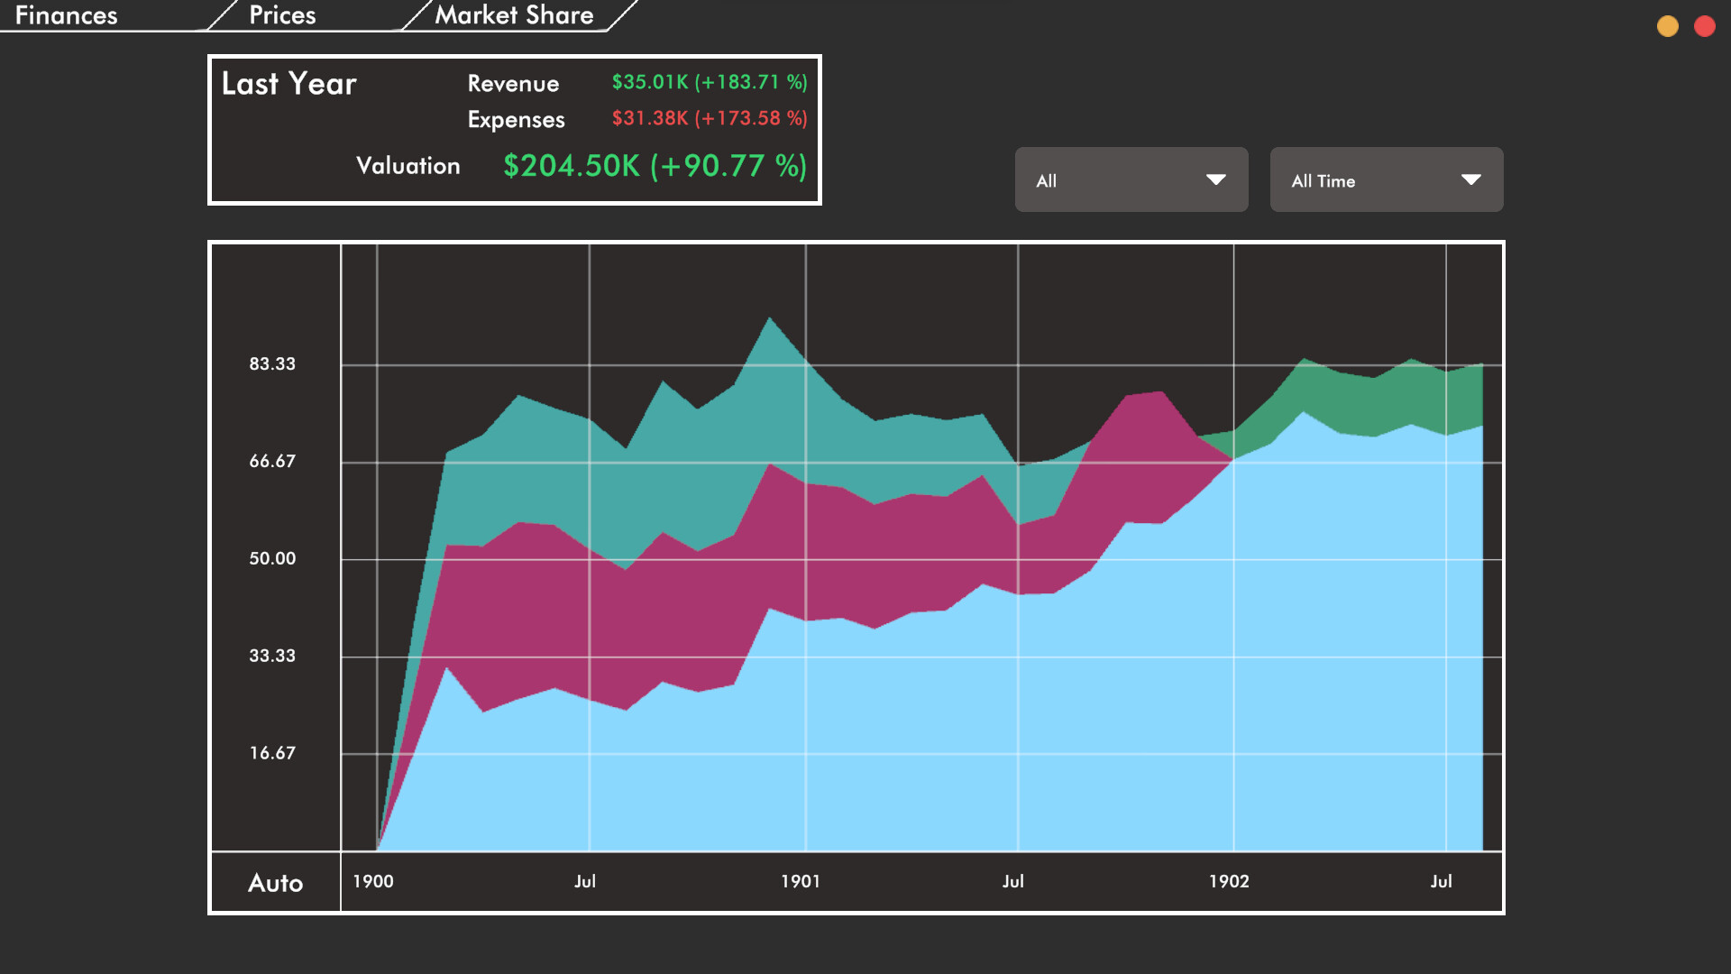This screenshot has height=974, width=1731.
Task: Toggle the Auto scale button
Action: 275,882
